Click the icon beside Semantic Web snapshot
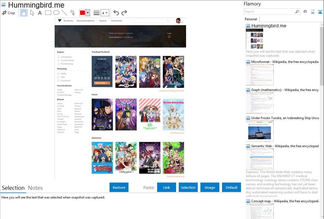The height and width of the screenshot is (219, 324). pyautogui.click(x=248, y=146)
